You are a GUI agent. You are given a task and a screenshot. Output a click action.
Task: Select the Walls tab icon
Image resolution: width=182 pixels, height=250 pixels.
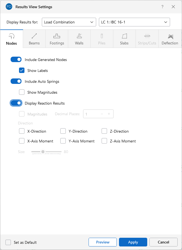click(79, 36)
